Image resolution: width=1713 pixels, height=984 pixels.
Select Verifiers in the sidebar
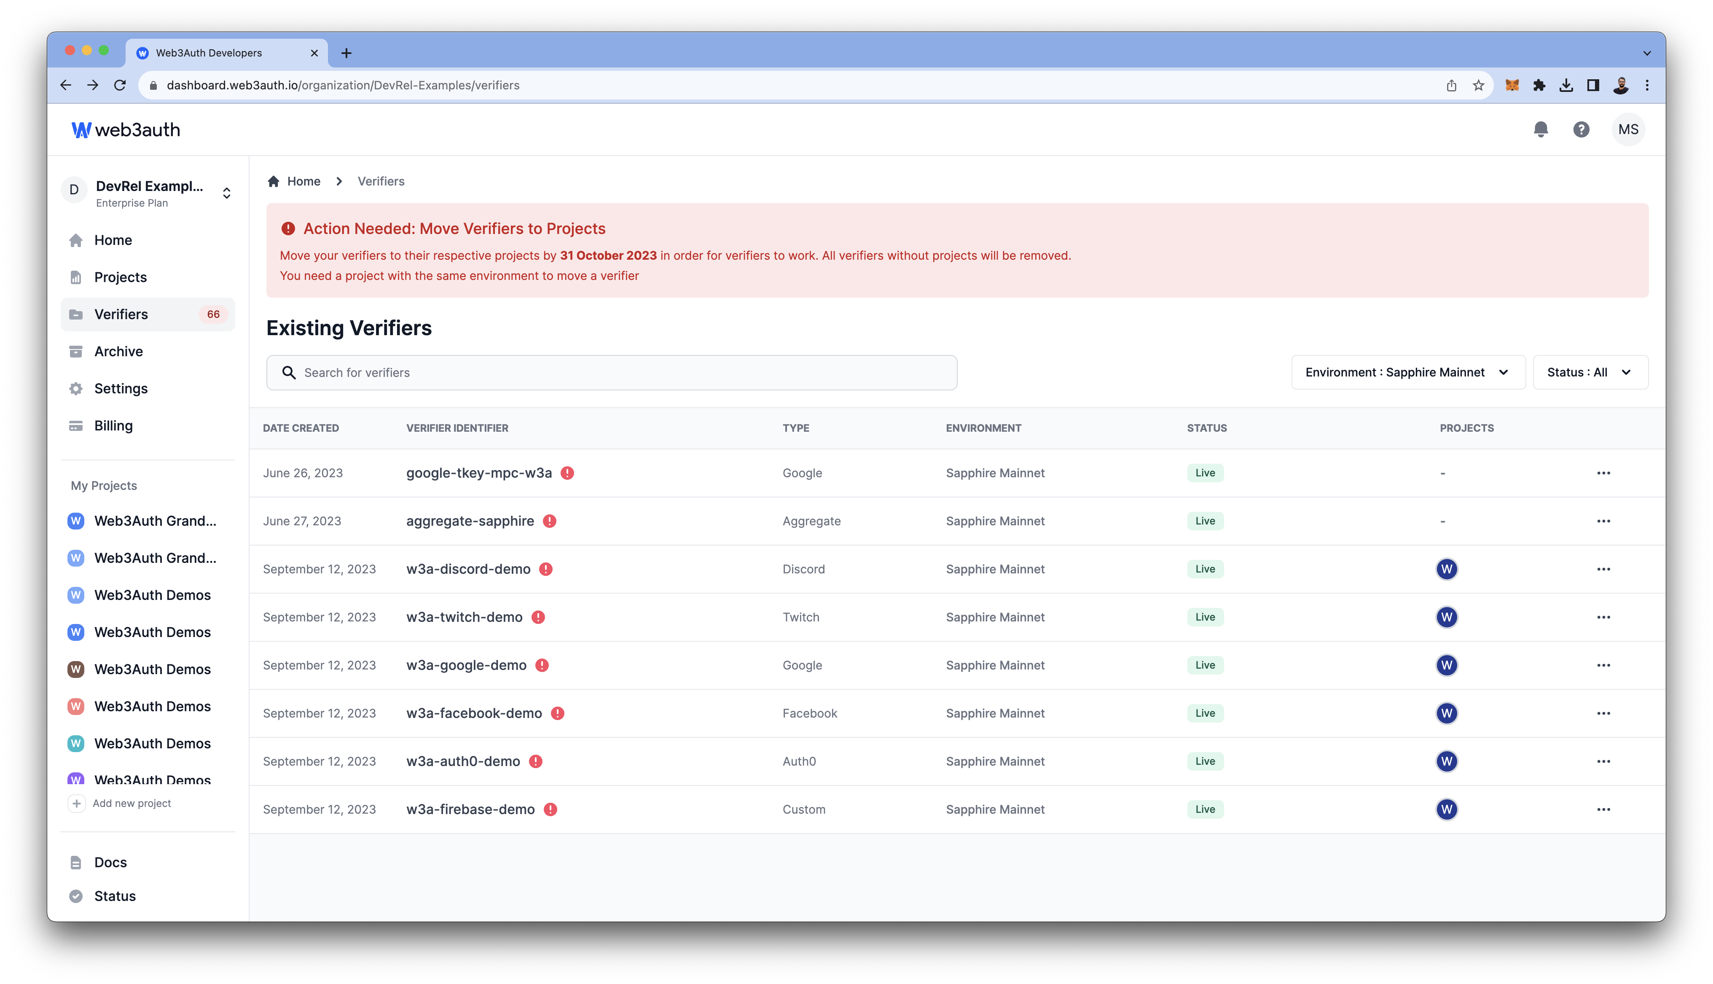(148, 314)
